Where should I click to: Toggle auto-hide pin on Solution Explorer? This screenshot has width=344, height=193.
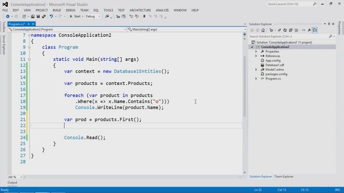click(329, 24)
